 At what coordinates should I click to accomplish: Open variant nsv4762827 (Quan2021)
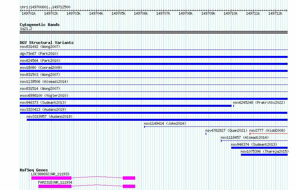click(226, 130)
